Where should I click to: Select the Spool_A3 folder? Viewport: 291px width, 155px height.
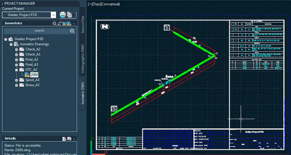(x=32, y=80)
